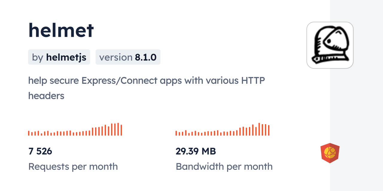Click the tallest bar in requests chart
This screenshot has width=383, height=191.
[x=118, y=129]
